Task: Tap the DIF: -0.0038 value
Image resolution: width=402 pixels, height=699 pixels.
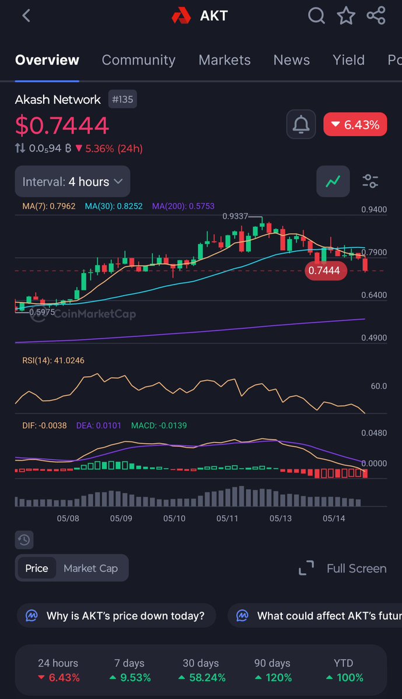Action: [x=44, y=425]
